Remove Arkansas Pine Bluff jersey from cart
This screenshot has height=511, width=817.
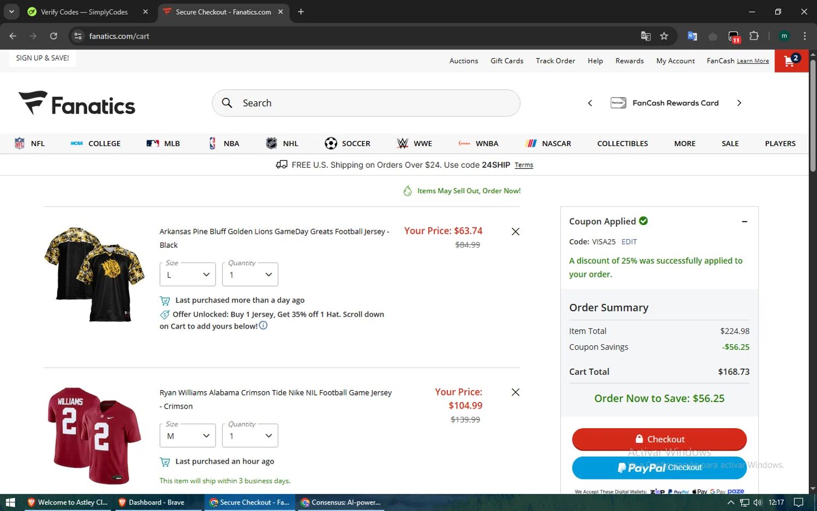[515, 232]
